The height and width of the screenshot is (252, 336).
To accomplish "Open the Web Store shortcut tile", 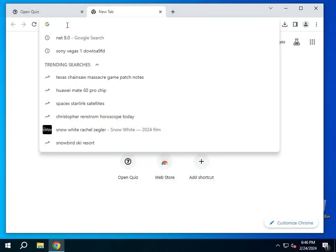I will pyautogui.click(x=165, y=168).
